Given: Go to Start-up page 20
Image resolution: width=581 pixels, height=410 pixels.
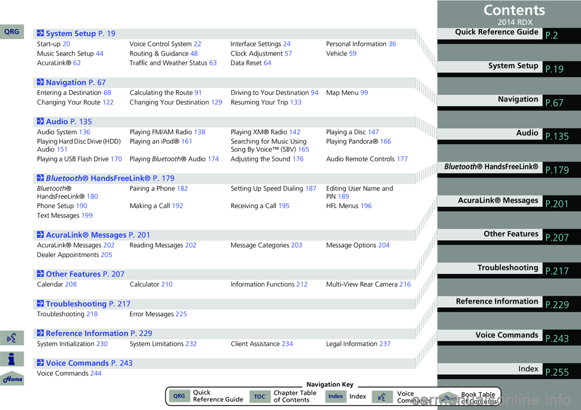Looking at the screenshot, I should [x=53, y=44].
